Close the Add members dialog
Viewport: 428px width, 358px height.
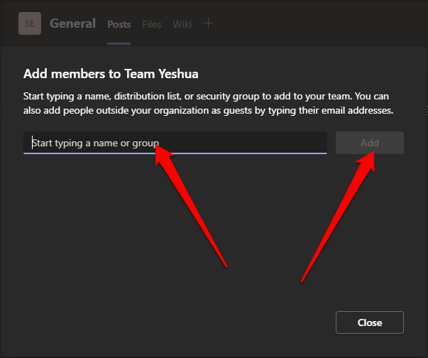point(369,322)
